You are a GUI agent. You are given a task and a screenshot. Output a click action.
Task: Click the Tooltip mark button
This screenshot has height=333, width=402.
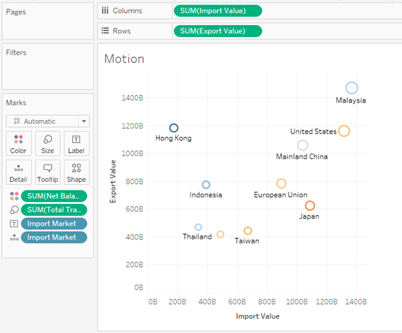coord(48,172)
